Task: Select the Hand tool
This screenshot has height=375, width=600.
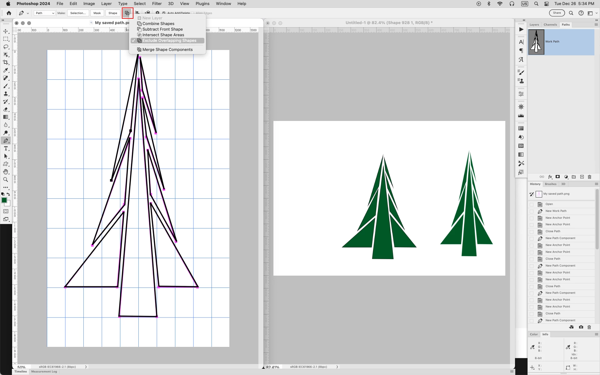Action: point(6,172)
